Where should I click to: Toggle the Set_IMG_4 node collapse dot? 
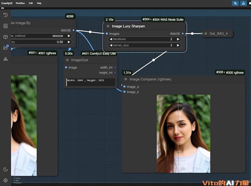pos(206,33)
